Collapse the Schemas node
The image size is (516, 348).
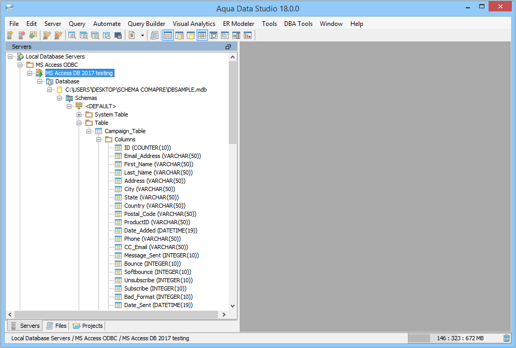(59, 98)
